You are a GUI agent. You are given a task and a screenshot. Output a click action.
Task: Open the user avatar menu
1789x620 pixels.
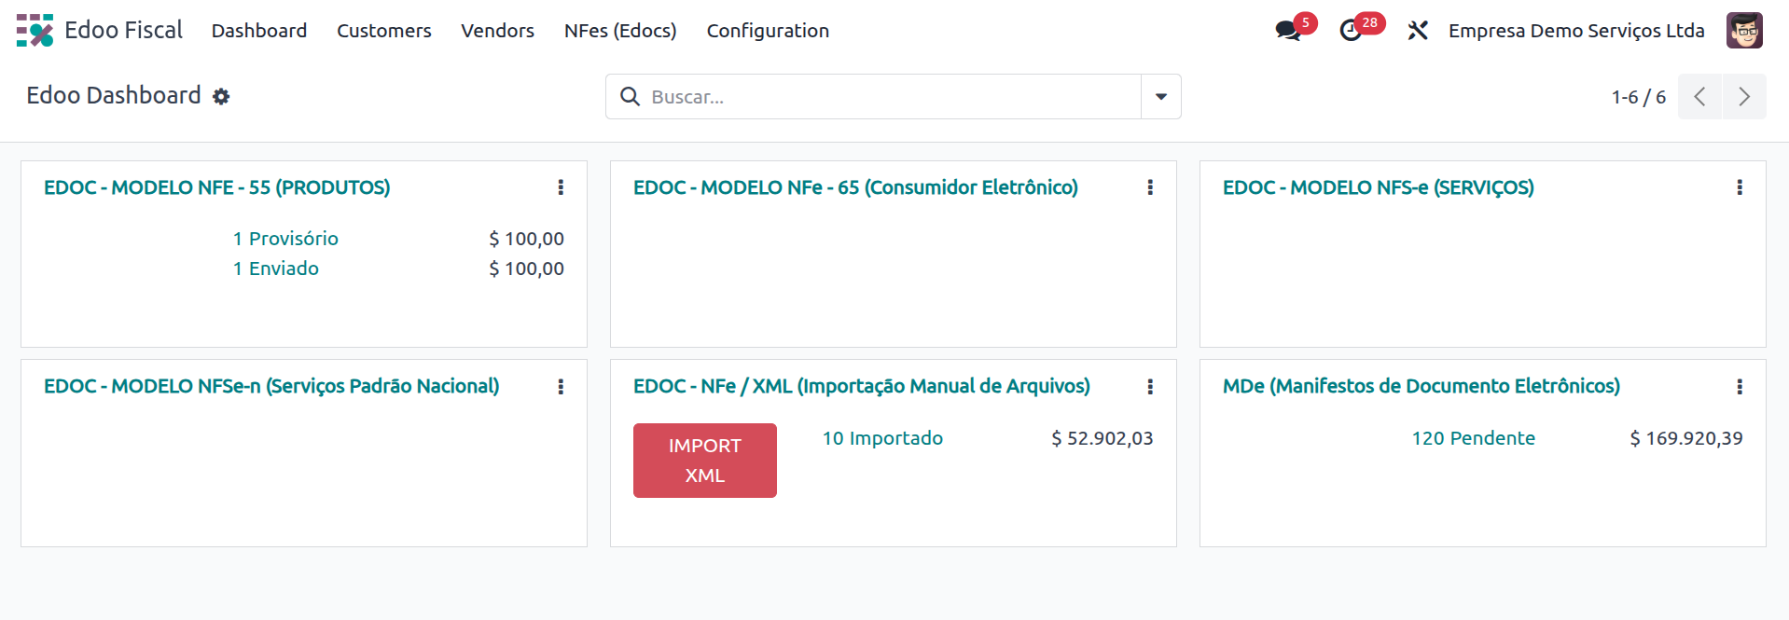[1744, 31]
